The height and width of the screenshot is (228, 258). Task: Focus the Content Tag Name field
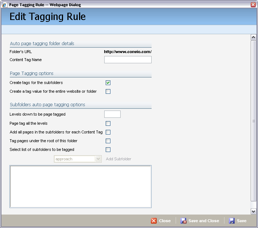point(128,60)
